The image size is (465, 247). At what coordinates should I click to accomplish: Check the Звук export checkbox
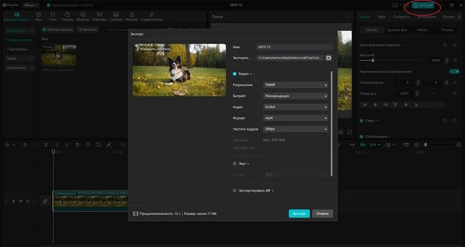(235, 164)
